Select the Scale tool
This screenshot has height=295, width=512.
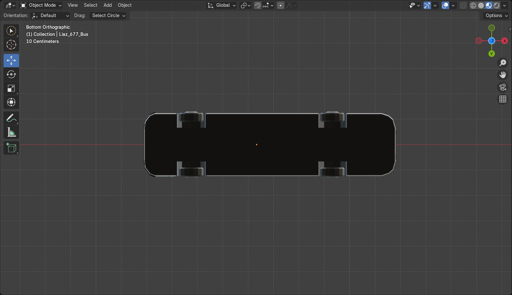pos(11,88)
